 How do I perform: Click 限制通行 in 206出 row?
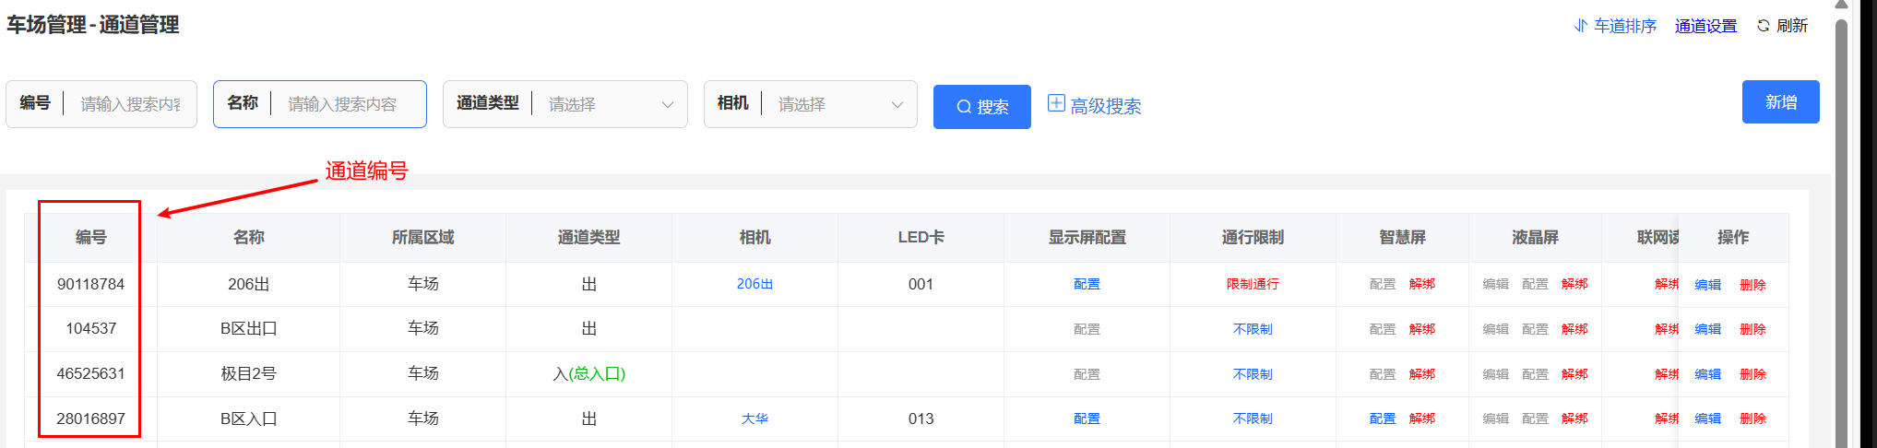point(1253,284)
